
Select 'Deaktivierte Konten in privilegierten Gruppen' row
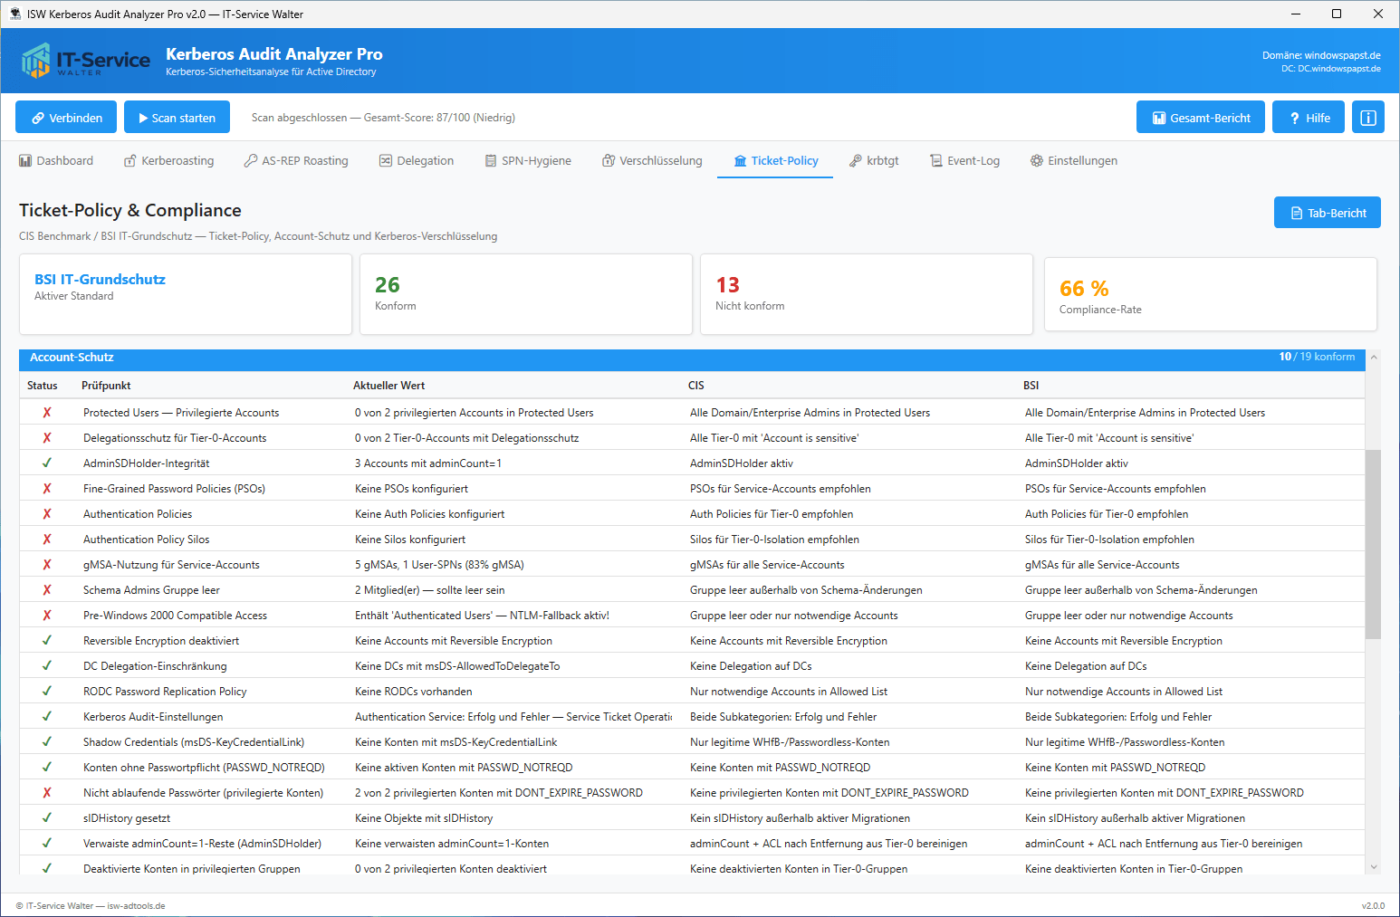coord(692,867)
